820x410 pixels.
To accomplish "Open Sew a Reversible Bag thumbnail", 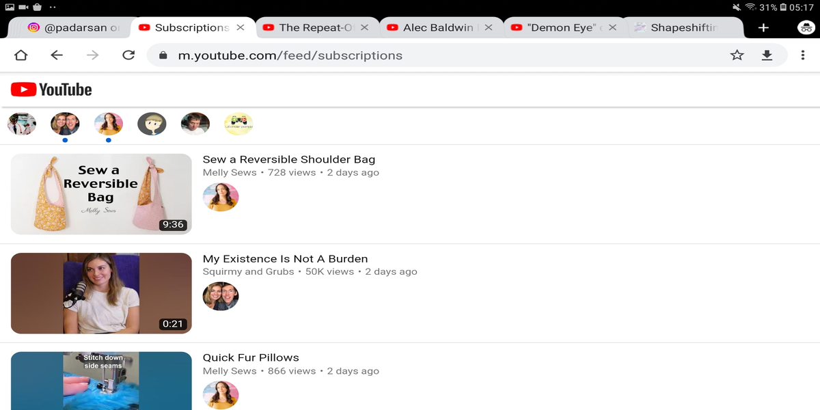I will 101,194.
